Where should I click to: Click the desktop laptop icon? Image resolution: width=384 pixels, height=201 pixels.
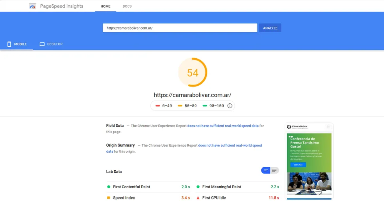click(x=42, y=44)
